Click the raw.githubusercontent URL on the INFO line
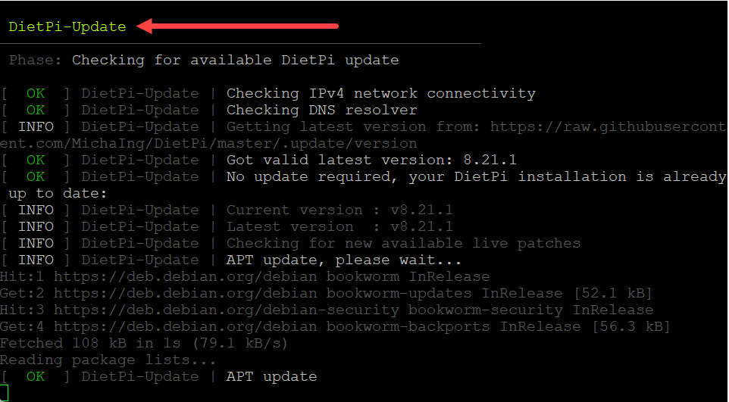The width and height of the screenshot is (729, 402). pos(608,126)
